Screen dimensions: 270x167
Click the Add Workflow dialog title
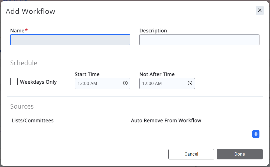pos(30,11)
